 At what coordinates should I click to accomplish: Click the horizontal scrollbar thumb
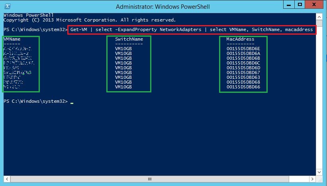pos(149,179)
